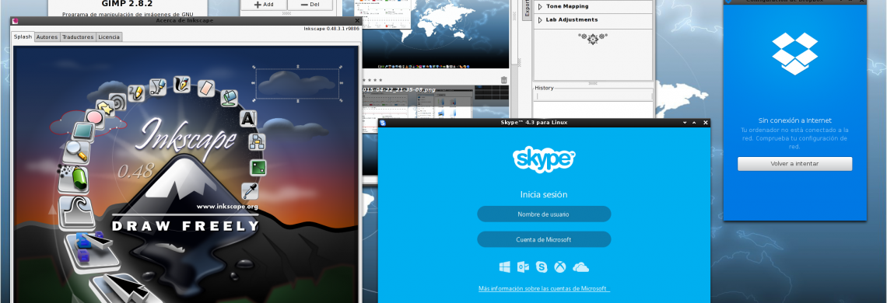Expand the Tone Mapping section
This screenshot has height=303, width=887.
[540, 7]
